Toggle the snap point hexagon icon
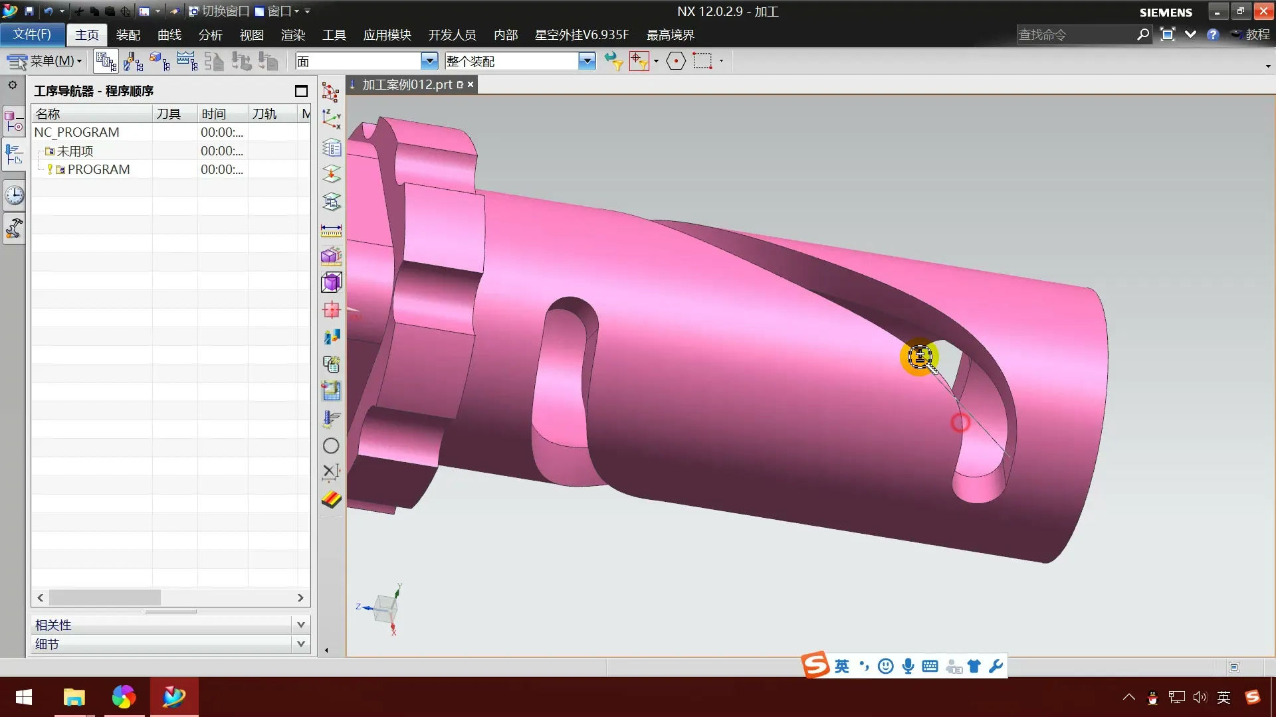 click(x=675, y=61)
